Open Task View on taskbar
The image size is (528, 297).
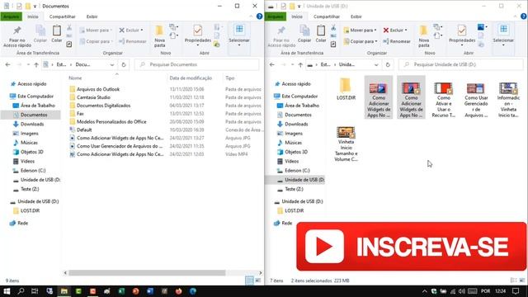35,291
